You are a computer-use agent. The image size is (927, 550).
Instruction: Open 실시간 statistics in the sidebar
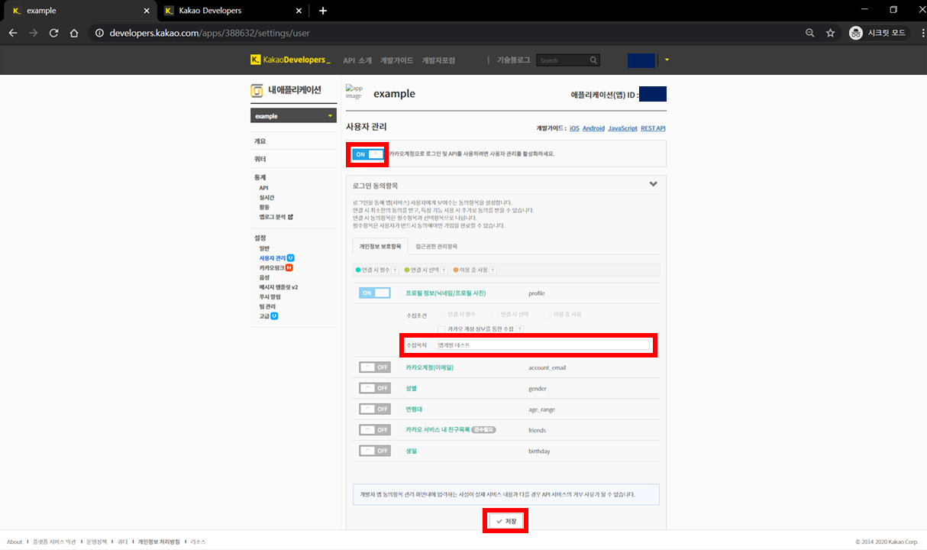[266, 197]
